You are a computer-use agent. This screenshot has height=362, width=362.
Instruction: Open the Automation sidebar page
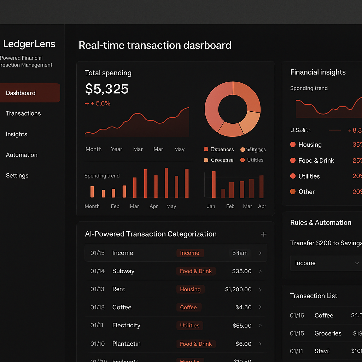[22, 155]
